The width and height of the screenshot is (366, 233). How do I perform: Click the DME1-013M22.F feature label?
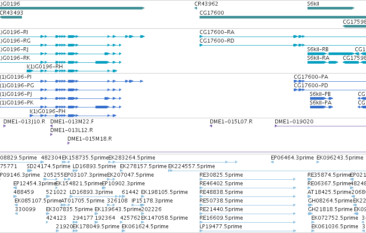pyautogui.click(x=72, y=122)
